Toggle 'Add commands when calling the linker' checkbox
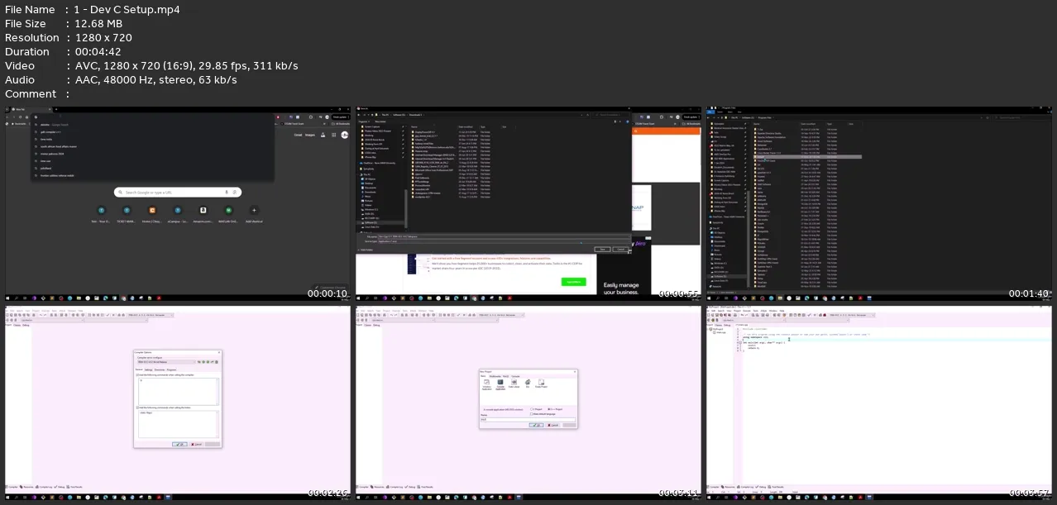The width and height of the screenshot is (1057, 505). pyautogui.click(x=136, y=407)
